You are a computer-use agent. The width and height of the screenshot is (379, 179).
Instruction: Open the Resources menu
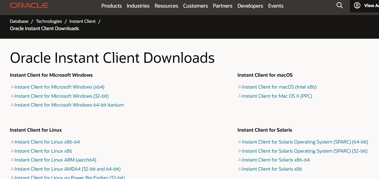click(166, 6)
